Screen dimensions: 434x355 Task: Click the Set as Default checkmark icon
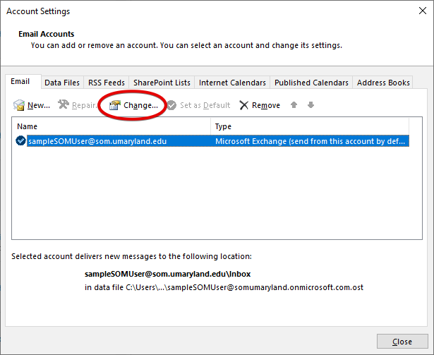[x=171, y=105]
